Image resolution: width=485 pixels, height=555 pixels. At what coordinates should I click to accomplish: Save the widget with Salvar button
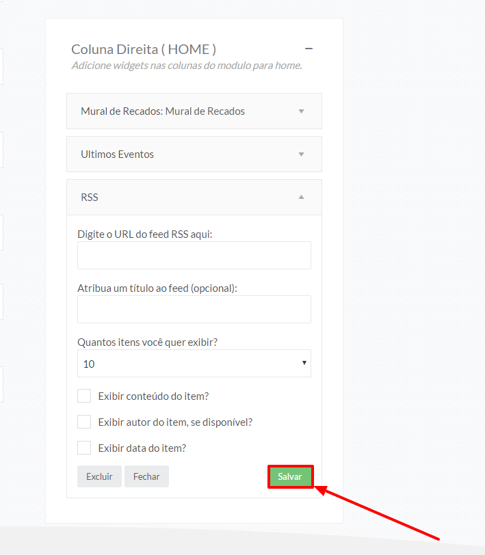coord(290,476)
